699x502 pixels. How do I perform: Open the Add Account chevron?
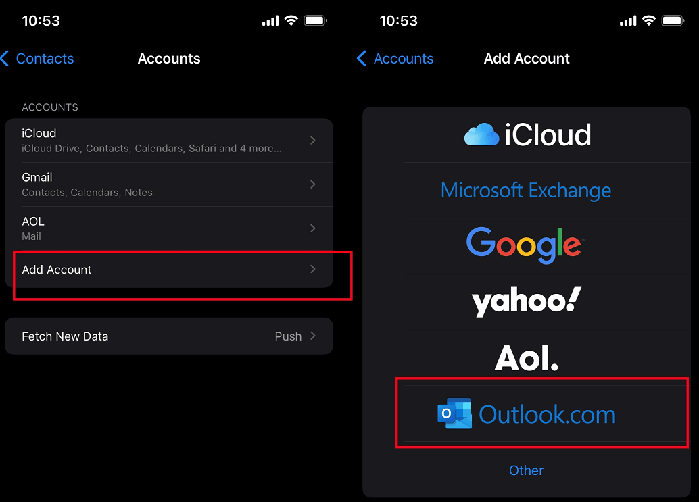coord(312,269)
